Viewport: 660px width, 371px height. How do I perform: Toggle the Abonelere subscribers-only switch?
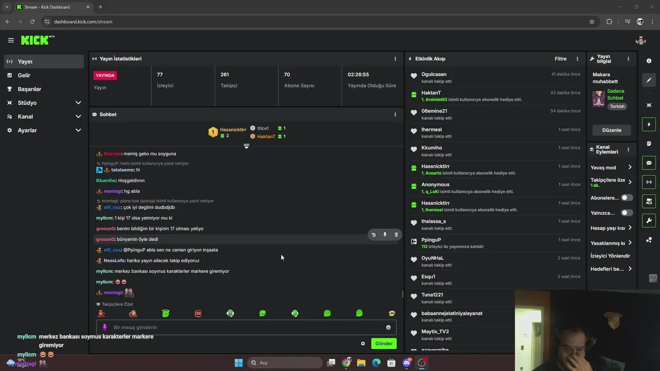tap(626, 198)
